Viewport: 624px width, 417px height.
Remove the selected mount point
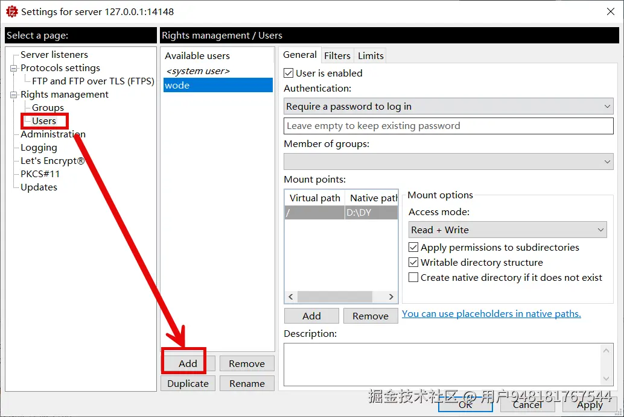(x=371, y=316)
